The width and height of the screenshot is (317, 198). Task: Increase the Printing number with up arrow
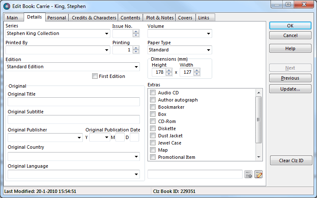(x=136, y=48)
